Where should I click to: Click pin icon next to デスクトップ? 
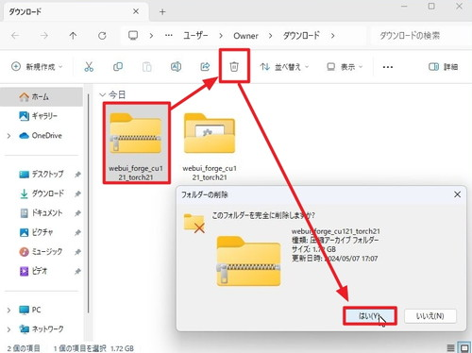point(77,175)
